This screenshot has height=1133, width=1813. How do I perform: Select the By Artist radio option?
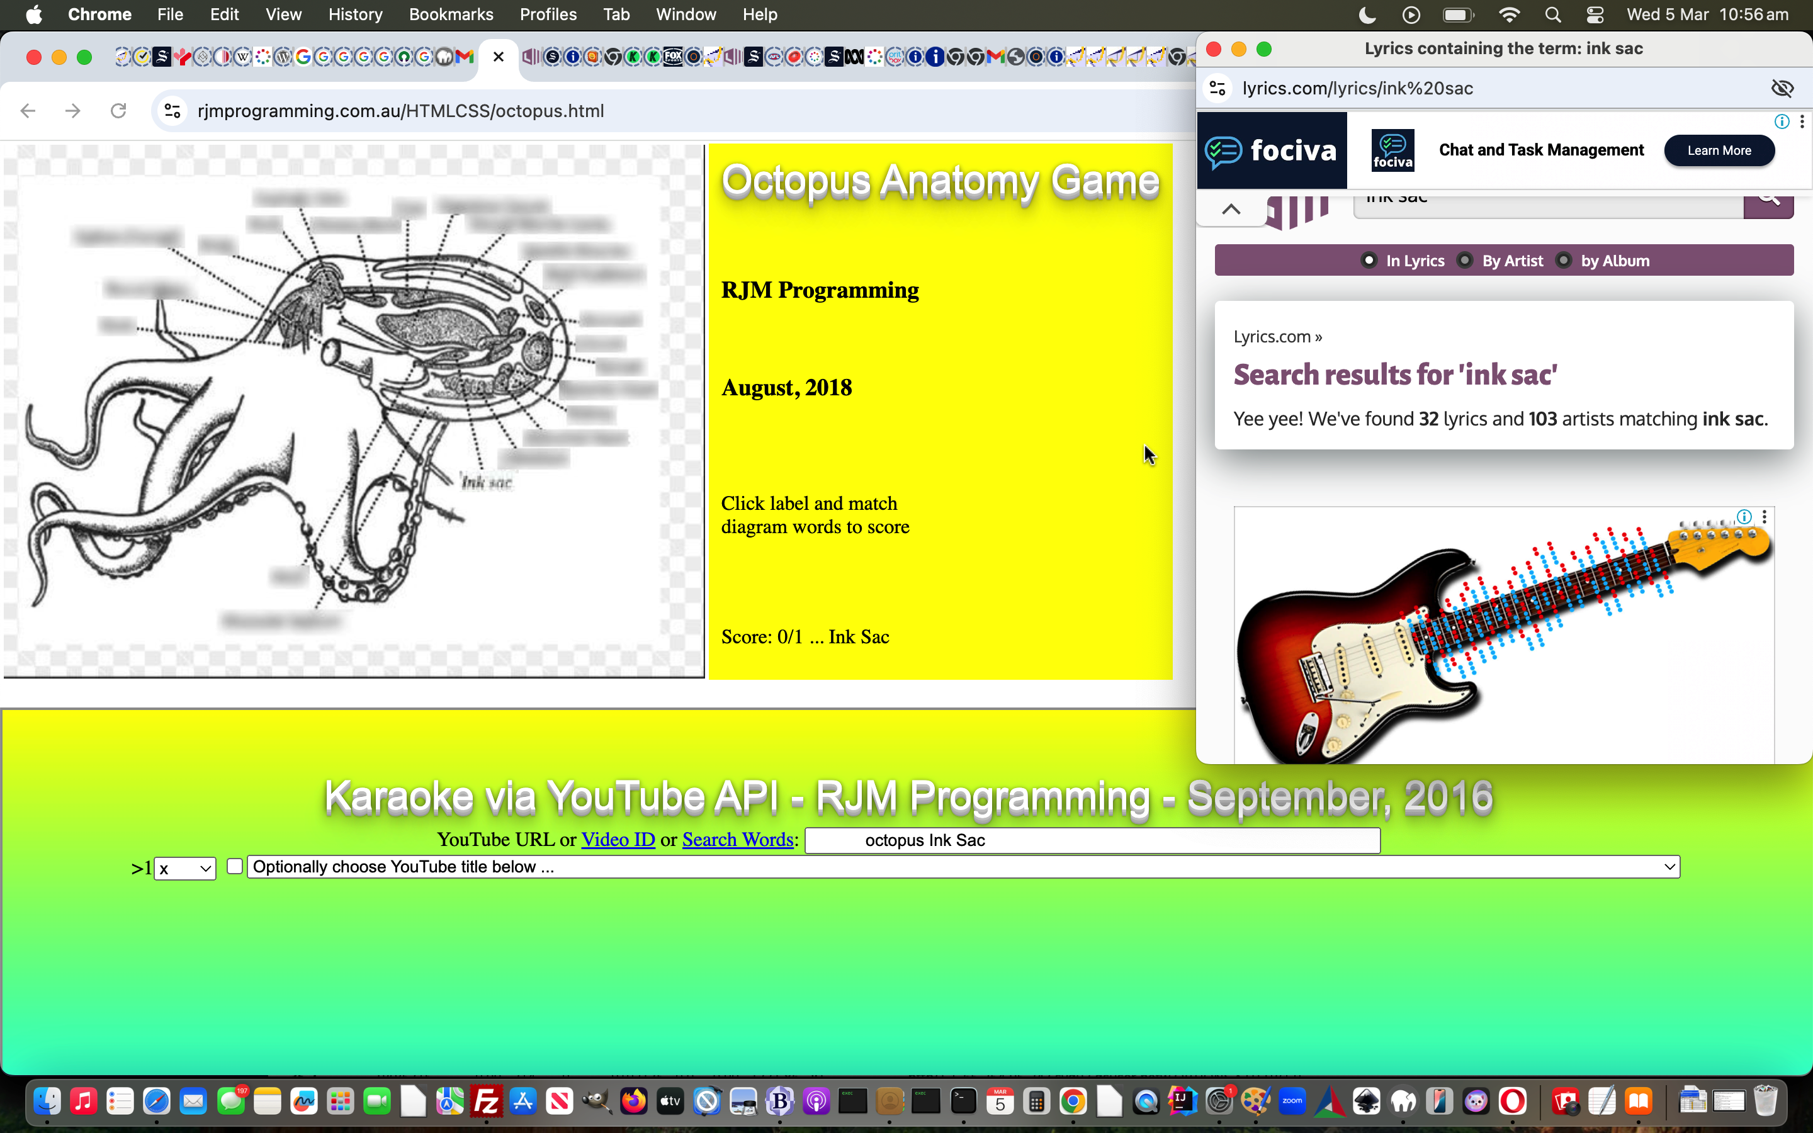point(1465,261)
